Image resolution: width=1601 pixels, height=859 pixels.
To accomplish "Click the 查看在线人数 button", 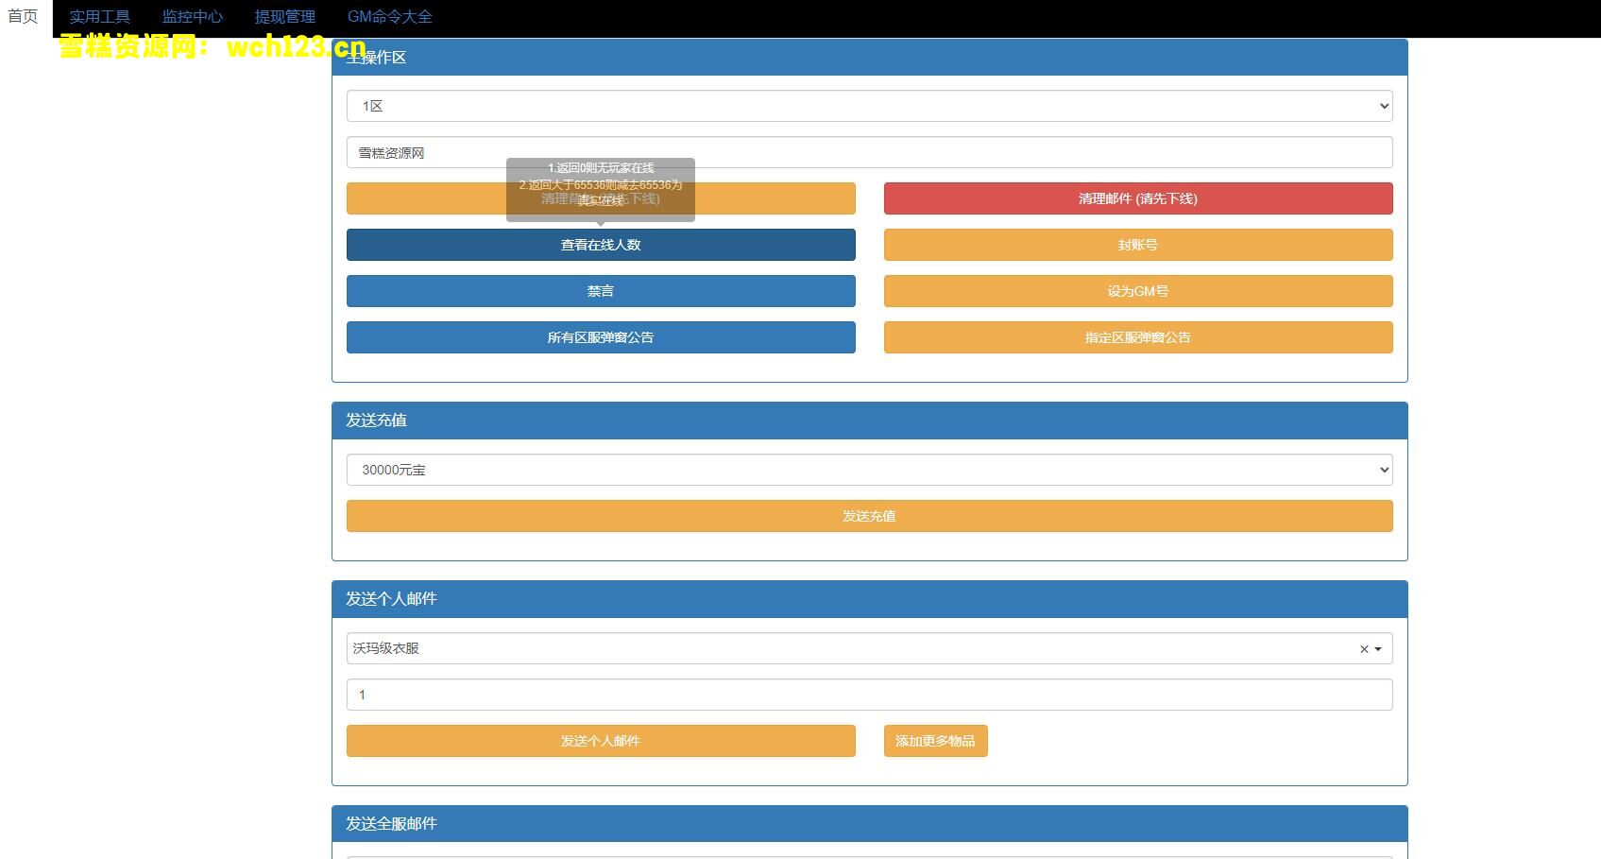I will click(600, 245).
